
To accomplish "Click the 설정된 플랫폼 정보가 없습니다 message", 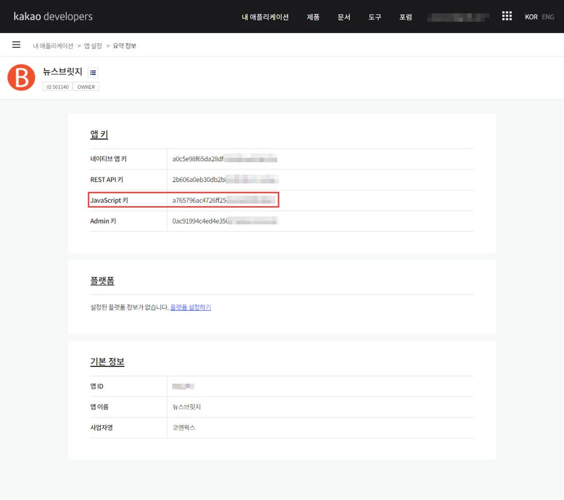I will pyautogui.click(x=129, y=307).
